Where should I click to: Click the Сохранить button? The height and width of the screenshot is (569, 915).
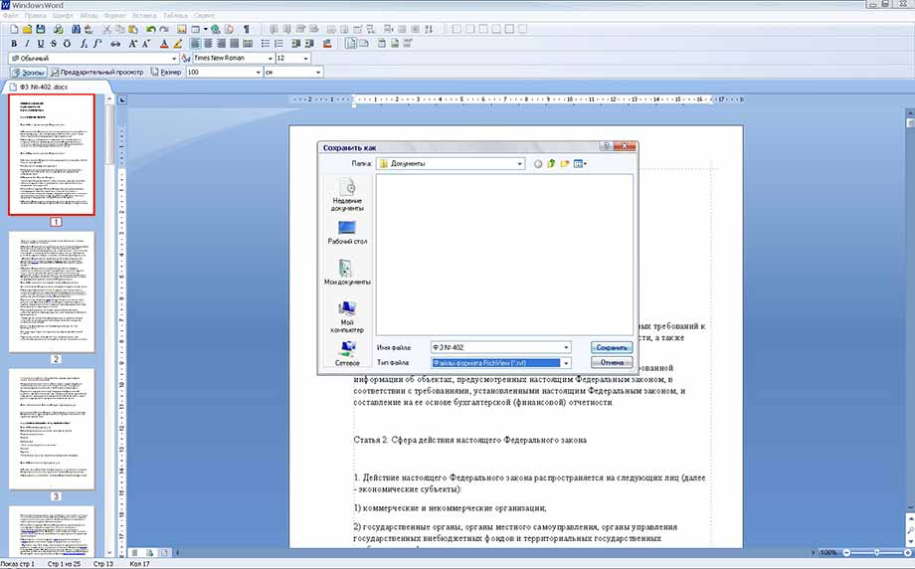612,348
